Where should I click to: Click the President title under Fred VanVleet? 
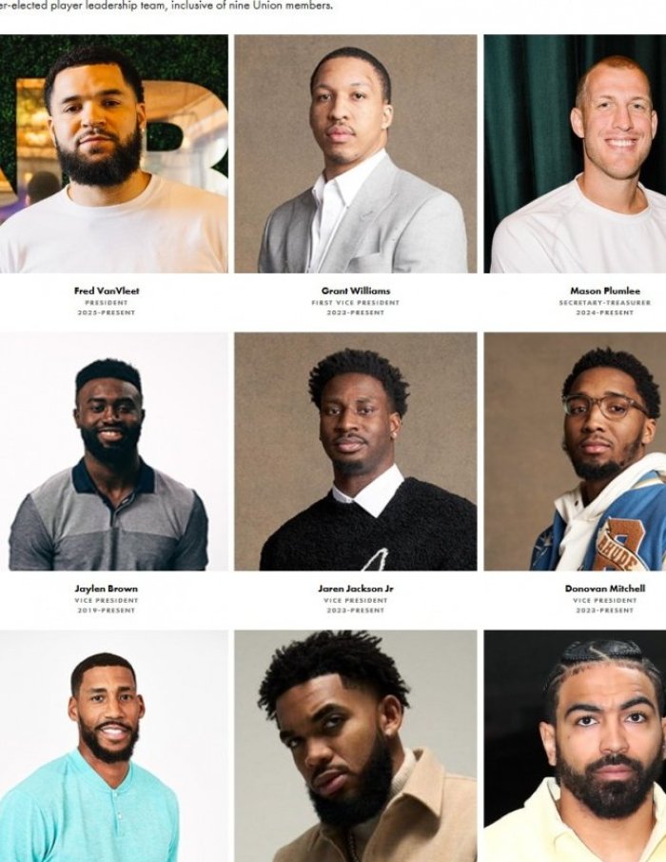[x=107, y=303]
